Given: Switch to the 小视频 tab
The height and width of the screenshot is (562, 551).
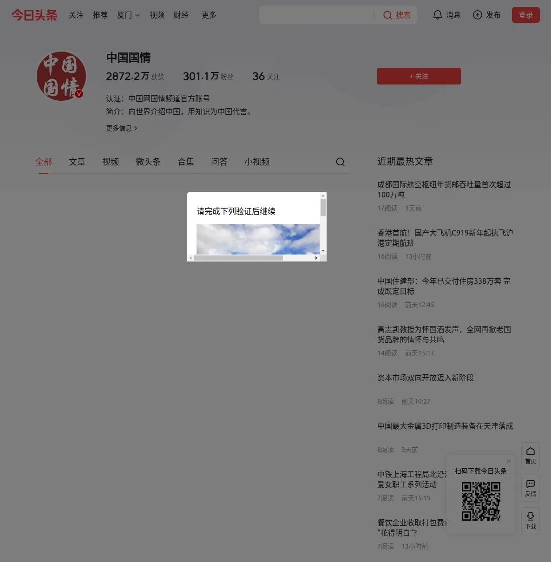Looking at the screenshot, I should pos(257,162).
